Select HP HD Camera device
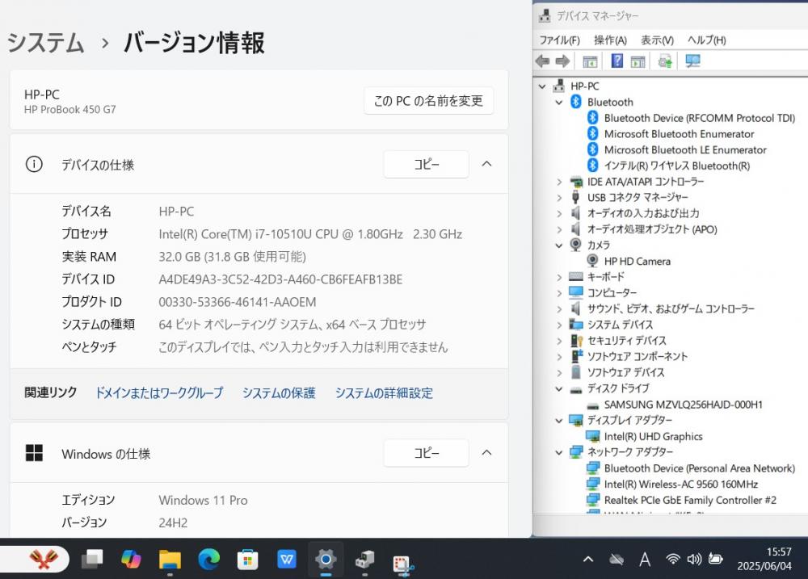This screenshot has width=808, height=579. [637, 261]
